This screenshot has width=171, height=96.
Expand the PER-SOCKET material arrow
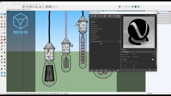coord(91,37)
